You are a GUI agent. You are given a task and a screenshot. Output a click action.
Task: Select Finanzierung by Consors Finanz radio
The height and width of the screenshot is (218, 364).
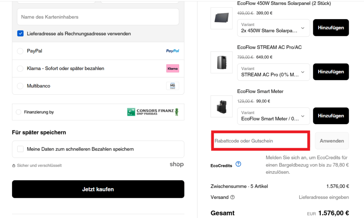[x=18, y=112]
